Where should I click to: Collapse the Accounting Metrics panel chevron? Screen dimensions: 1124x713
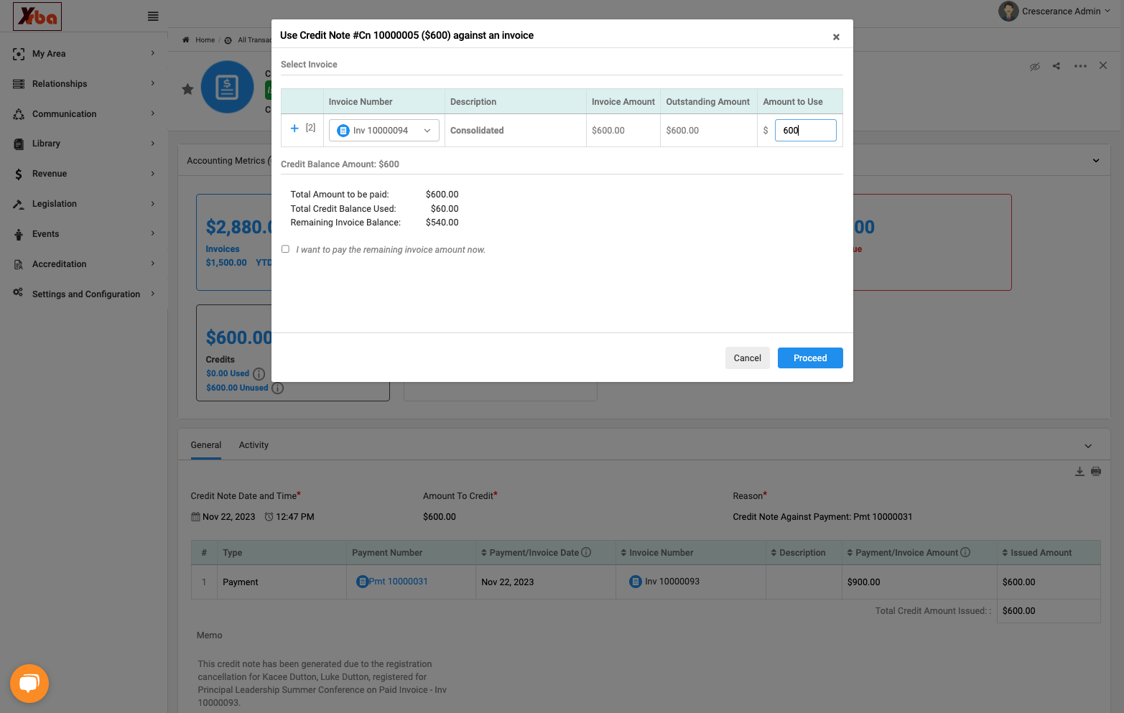pos(1096,161)
